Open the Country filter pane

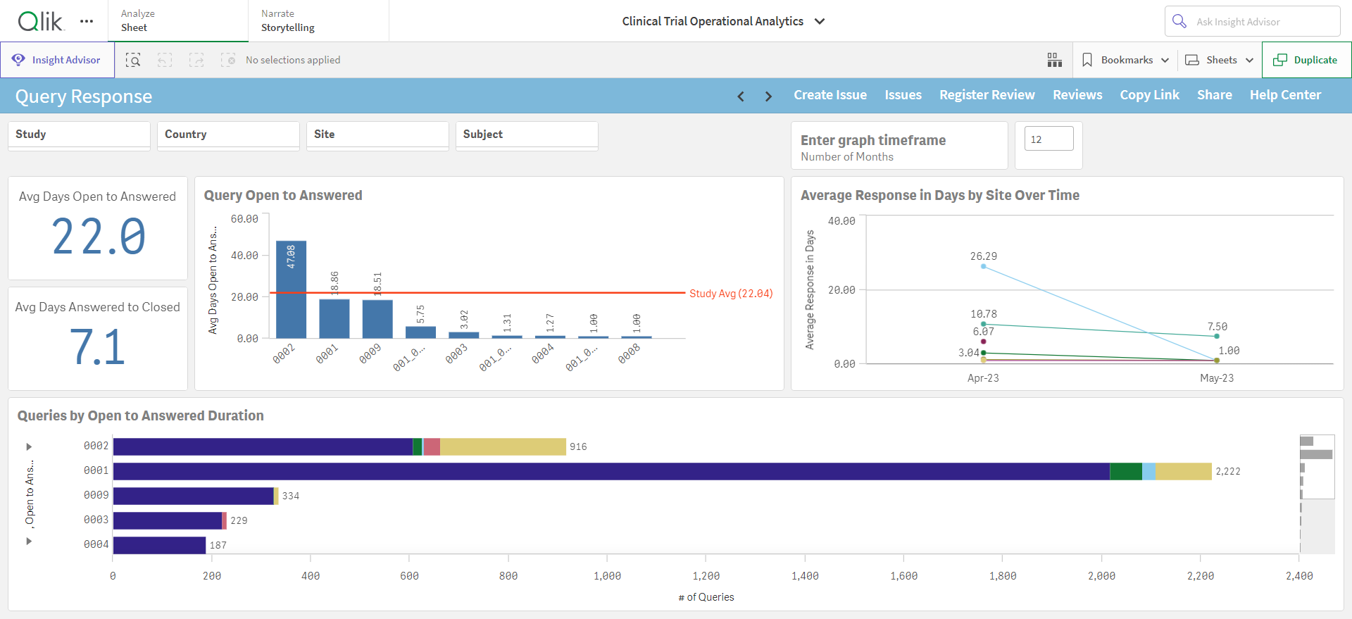tap(228, 135)
